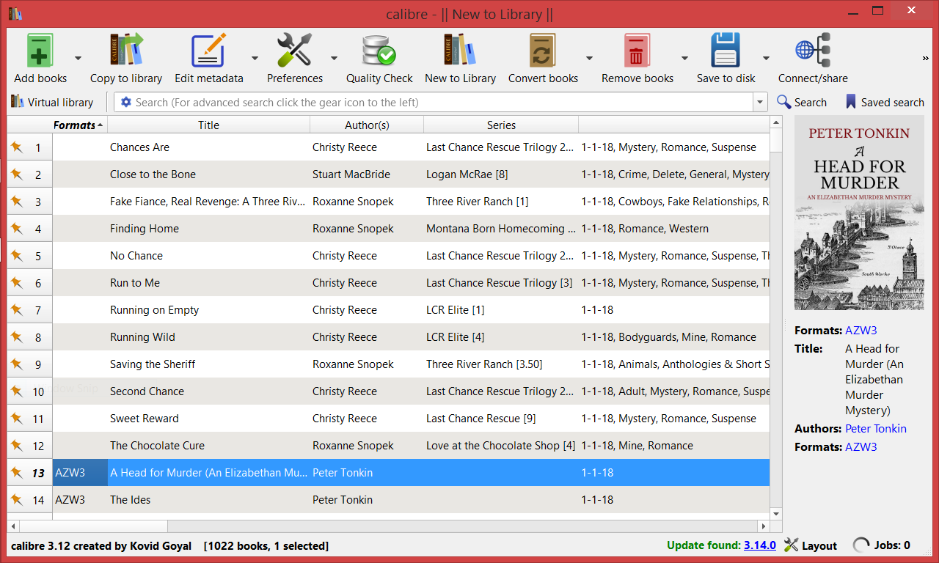Image resolution: width=939 pixels, height=563 pixels.
Task: Select the book "Chances Are"
Action: (139, 147)
